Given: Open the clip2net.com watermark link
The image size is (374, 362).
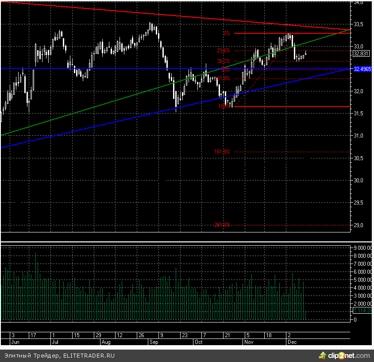Looking at the screenshot, I should pos(349,356).
